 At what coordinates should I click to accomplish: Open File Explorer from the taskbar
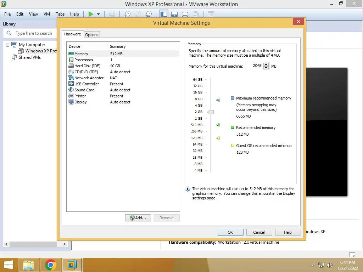(28, 265)
